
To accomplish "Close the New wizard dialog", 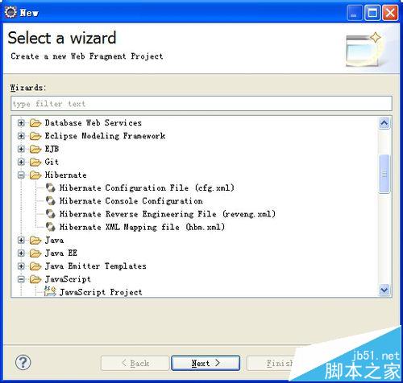I will click(x=390, y=12).
